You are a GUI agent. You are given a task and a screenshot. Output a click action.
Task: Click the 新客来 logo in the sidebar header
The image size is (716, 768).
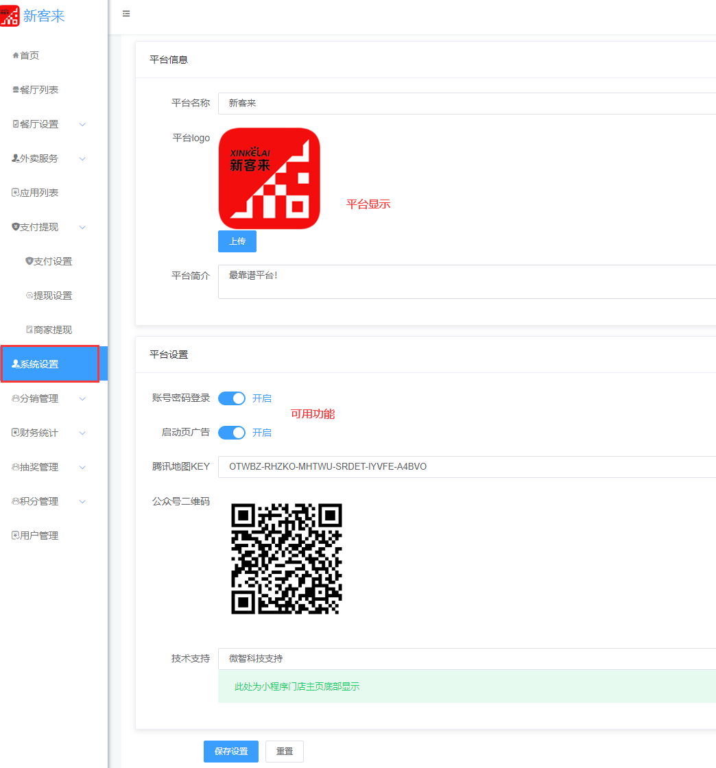10,16
